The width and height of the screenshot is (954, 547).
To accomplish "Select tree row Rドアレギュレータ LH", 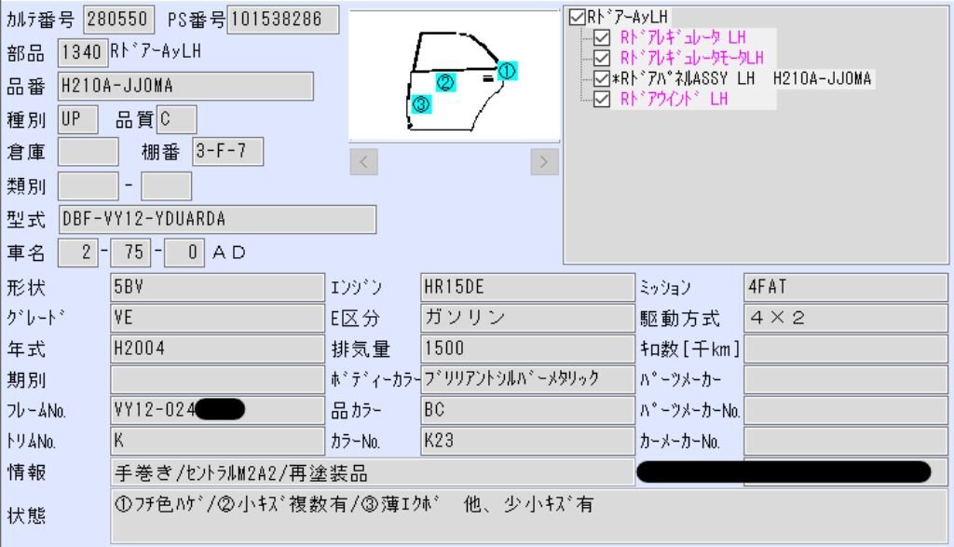I will (683, 37).
